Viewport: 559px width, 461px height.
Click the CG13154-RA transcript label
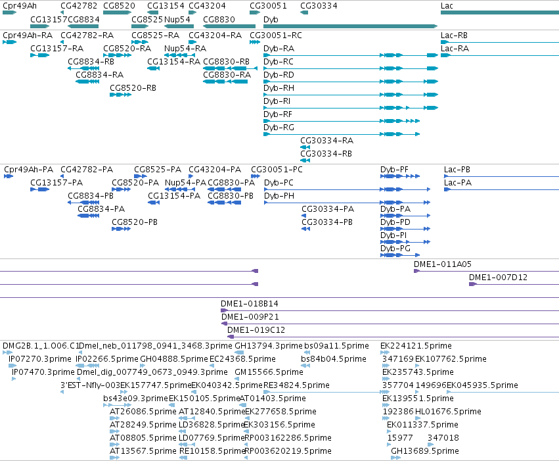tap(173, 62)
